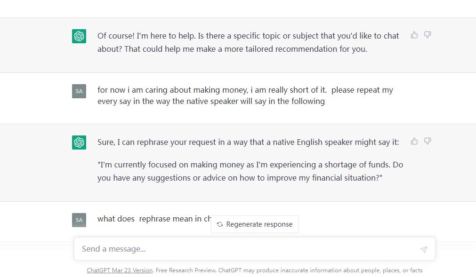Click SA avatar beside the making money message
Image resolution: width=476 pixels, height=277 pixels.
(x=79, y=91)
